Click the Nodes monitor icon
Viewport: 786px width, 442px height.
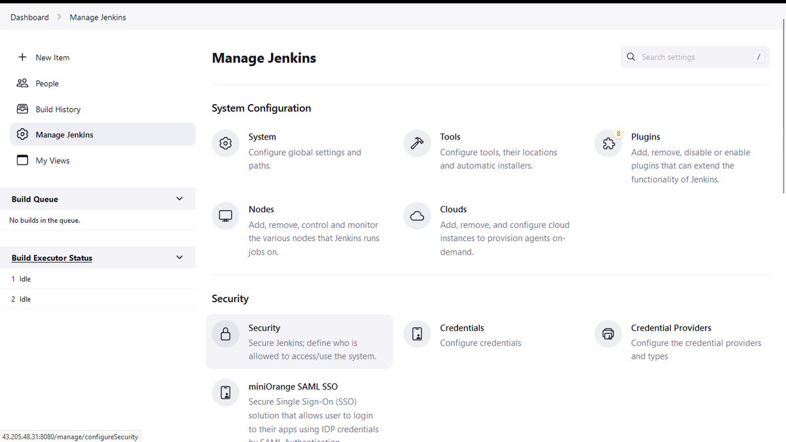[225, 216]
